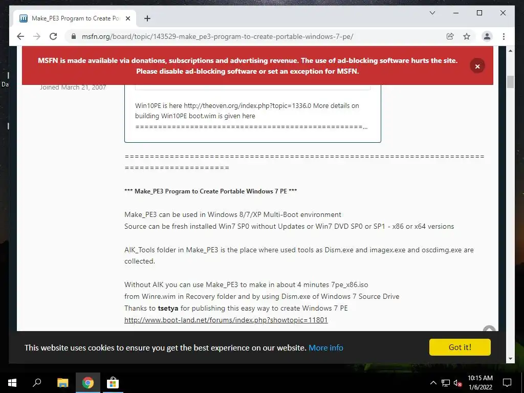Click 'This website uses cookies' message text
The width and height of the screenshot is (524, 393).
point(165,347)
